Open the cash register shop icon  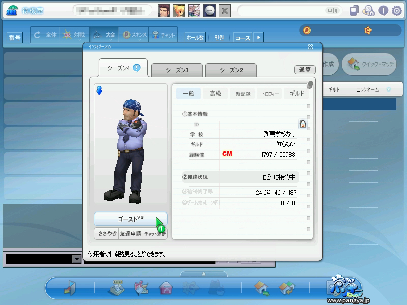click(117, 288)
